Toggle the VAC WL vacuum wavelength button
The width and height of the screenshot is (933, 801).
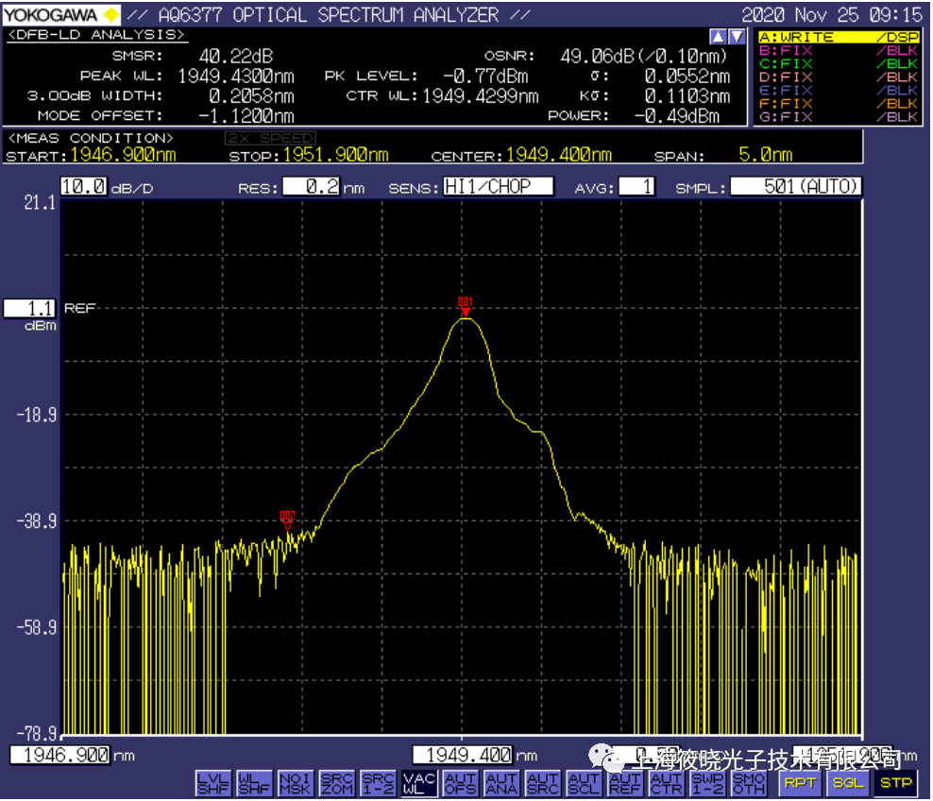[419, 783]
